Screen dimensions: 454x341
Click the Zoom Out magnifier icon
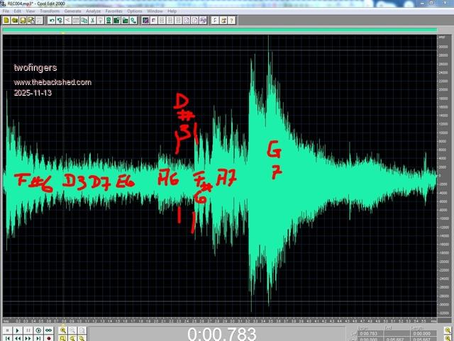coord(73,330)
